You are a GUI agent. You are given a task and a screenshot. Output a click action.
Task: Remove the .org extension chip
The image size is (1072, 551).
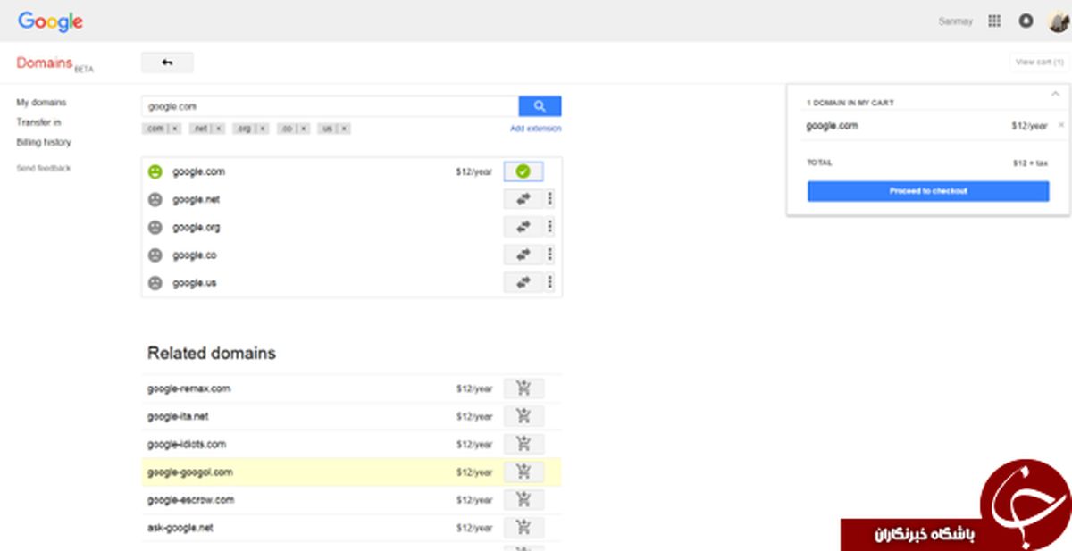[263, 129]
